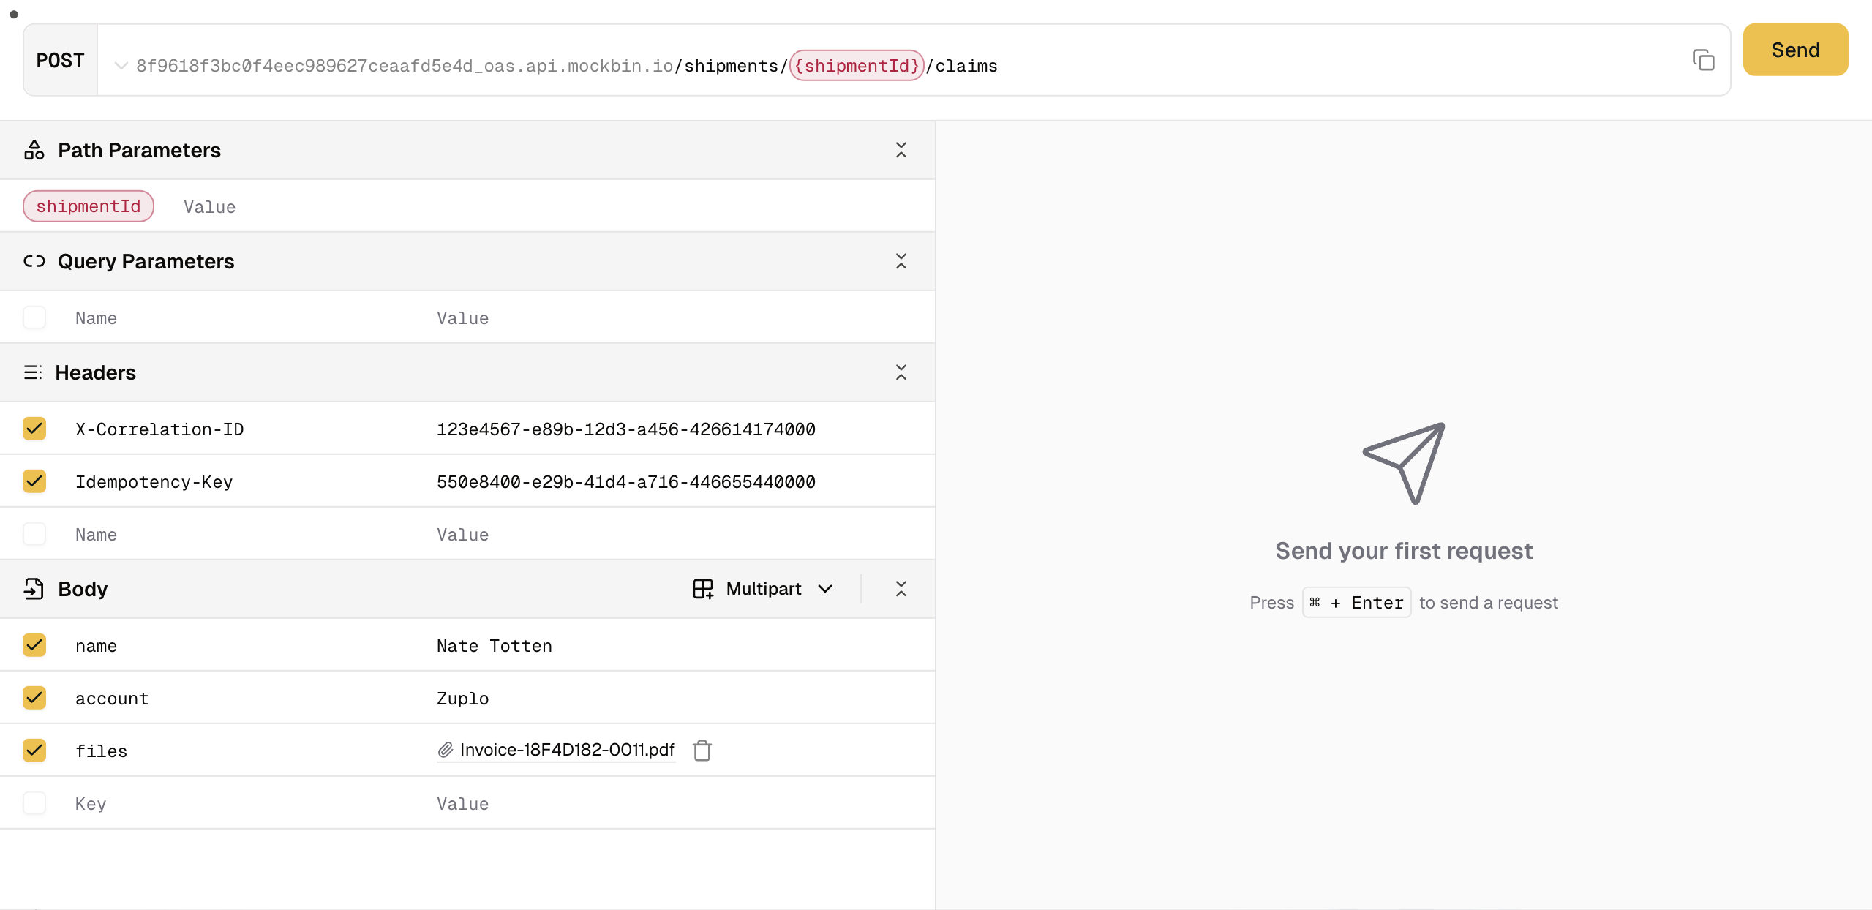Click the Headers list icon

coord(33,372)
